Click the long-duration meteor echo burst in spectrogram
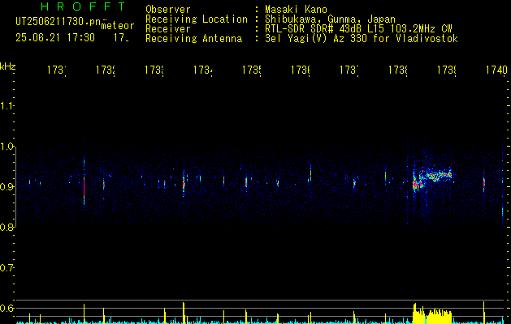 pos(432,179)
